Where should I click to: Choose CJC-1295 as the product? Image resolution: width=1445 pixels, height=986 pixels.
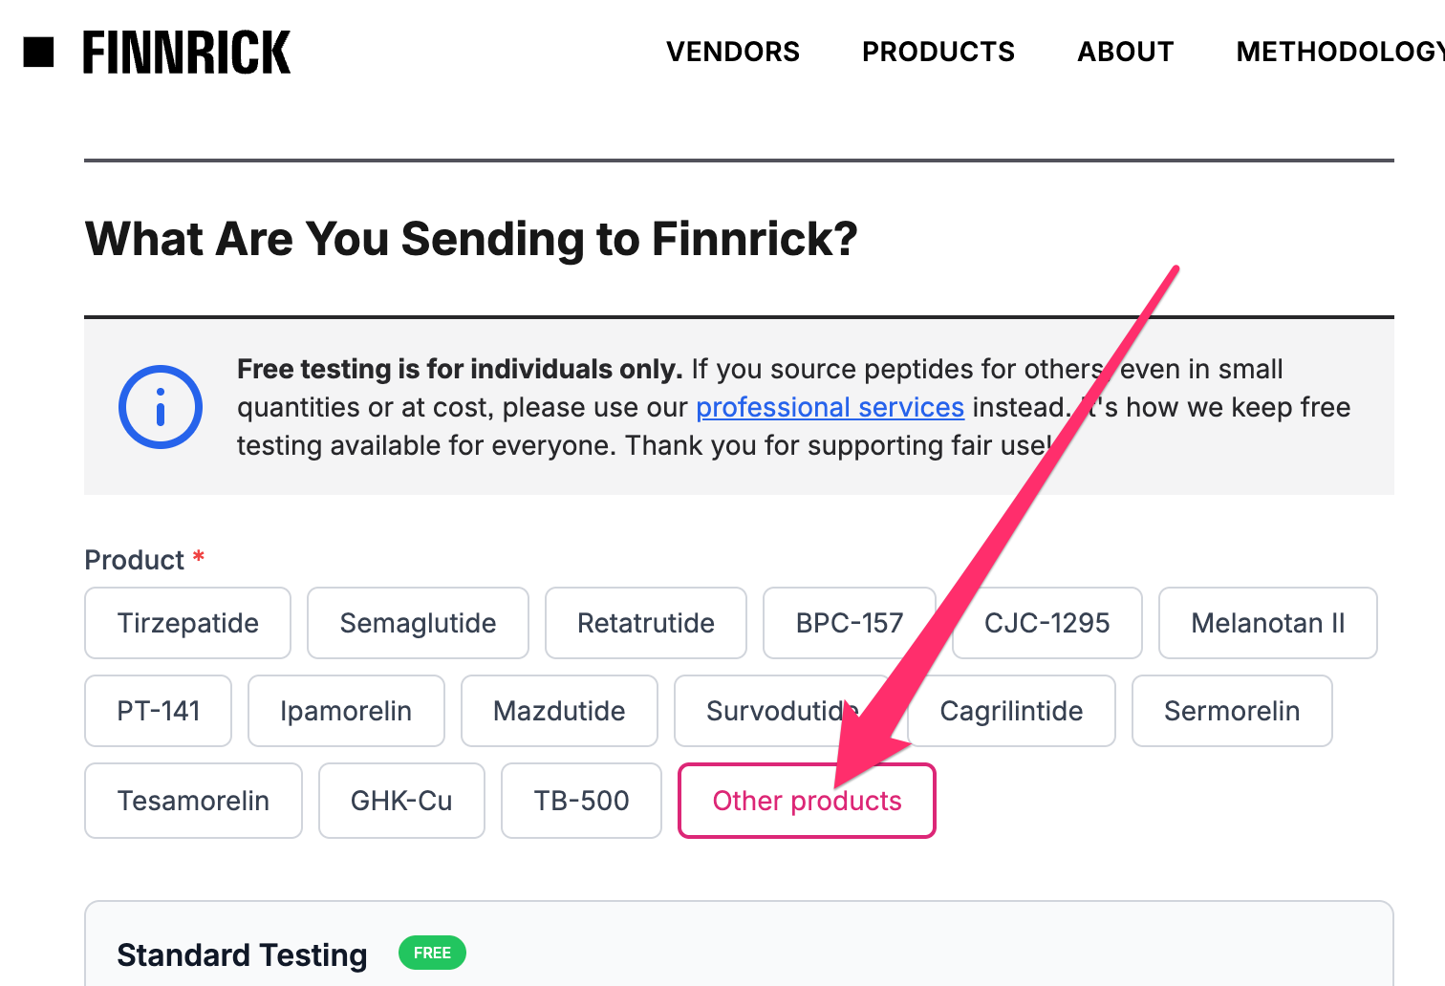click(1047, 623)
